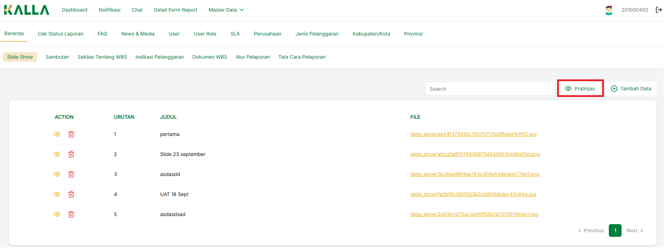Expand the Master Data dropdown menu

(226, 10)
